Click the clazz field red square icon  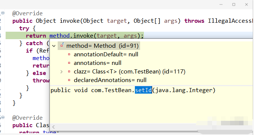pyautogui.click(x=69, y=72)
